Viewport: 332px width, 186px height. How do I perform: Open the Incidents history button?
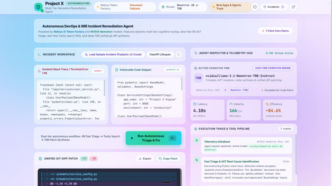274,7
